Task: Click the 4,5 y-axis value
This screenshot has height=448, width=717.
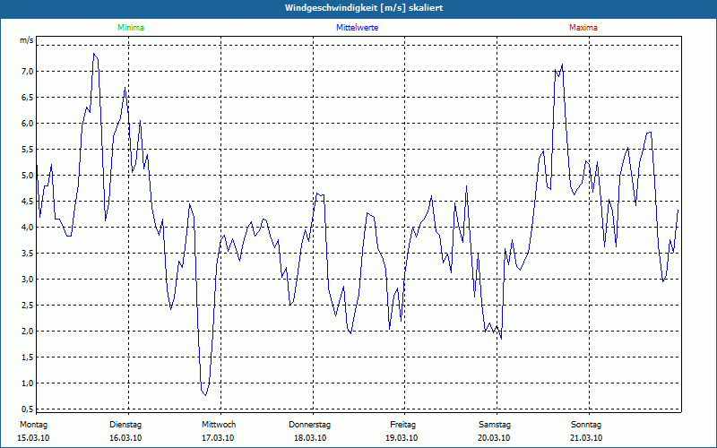Action: (x=27, y=201)
